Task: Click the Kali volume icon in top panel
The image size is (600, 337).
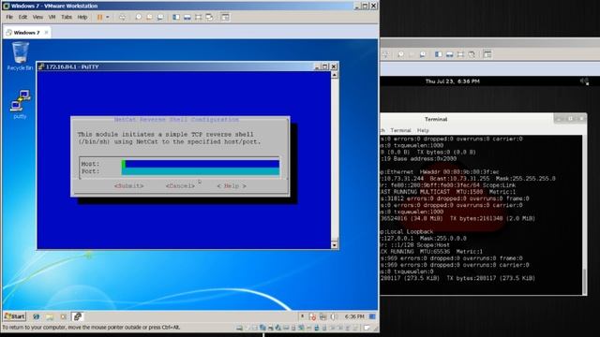Action: click(x=584, y=81)
